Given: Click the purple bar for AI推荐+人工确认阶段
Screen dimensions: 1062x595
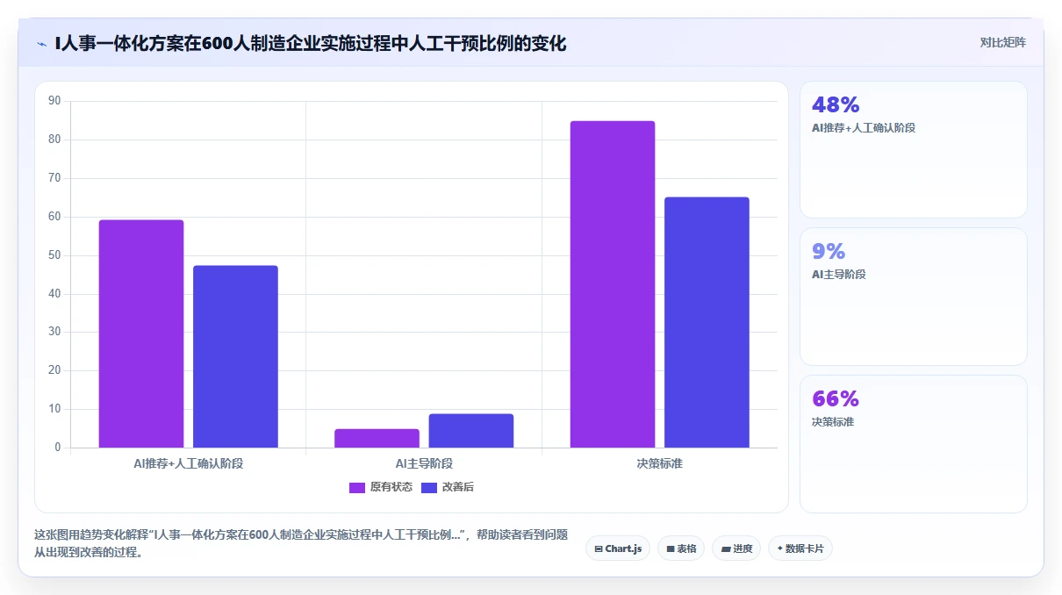Looking at the screenshot, I should [x=141, y=333].
